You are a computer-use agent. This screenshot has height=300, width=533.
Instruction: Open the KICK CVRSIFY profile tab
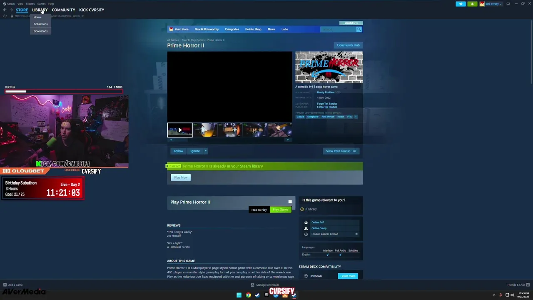(x=92, y=10)
